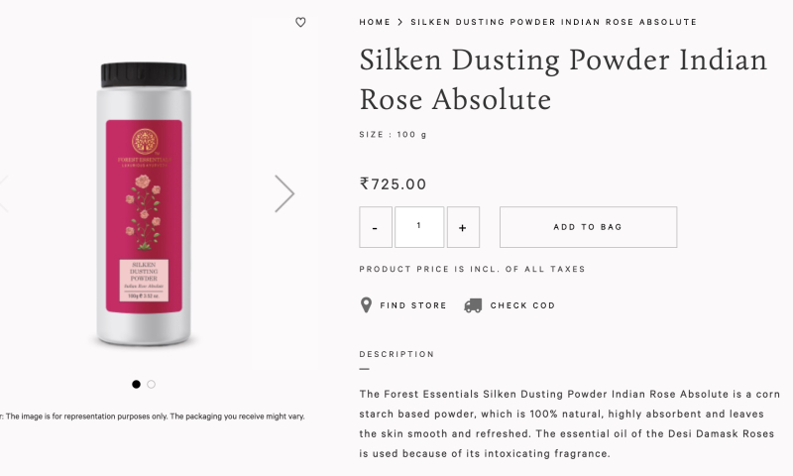Click the delivery truck COD icon
The height and width of the screenshot is (476, 793).
tap(473, 305)
